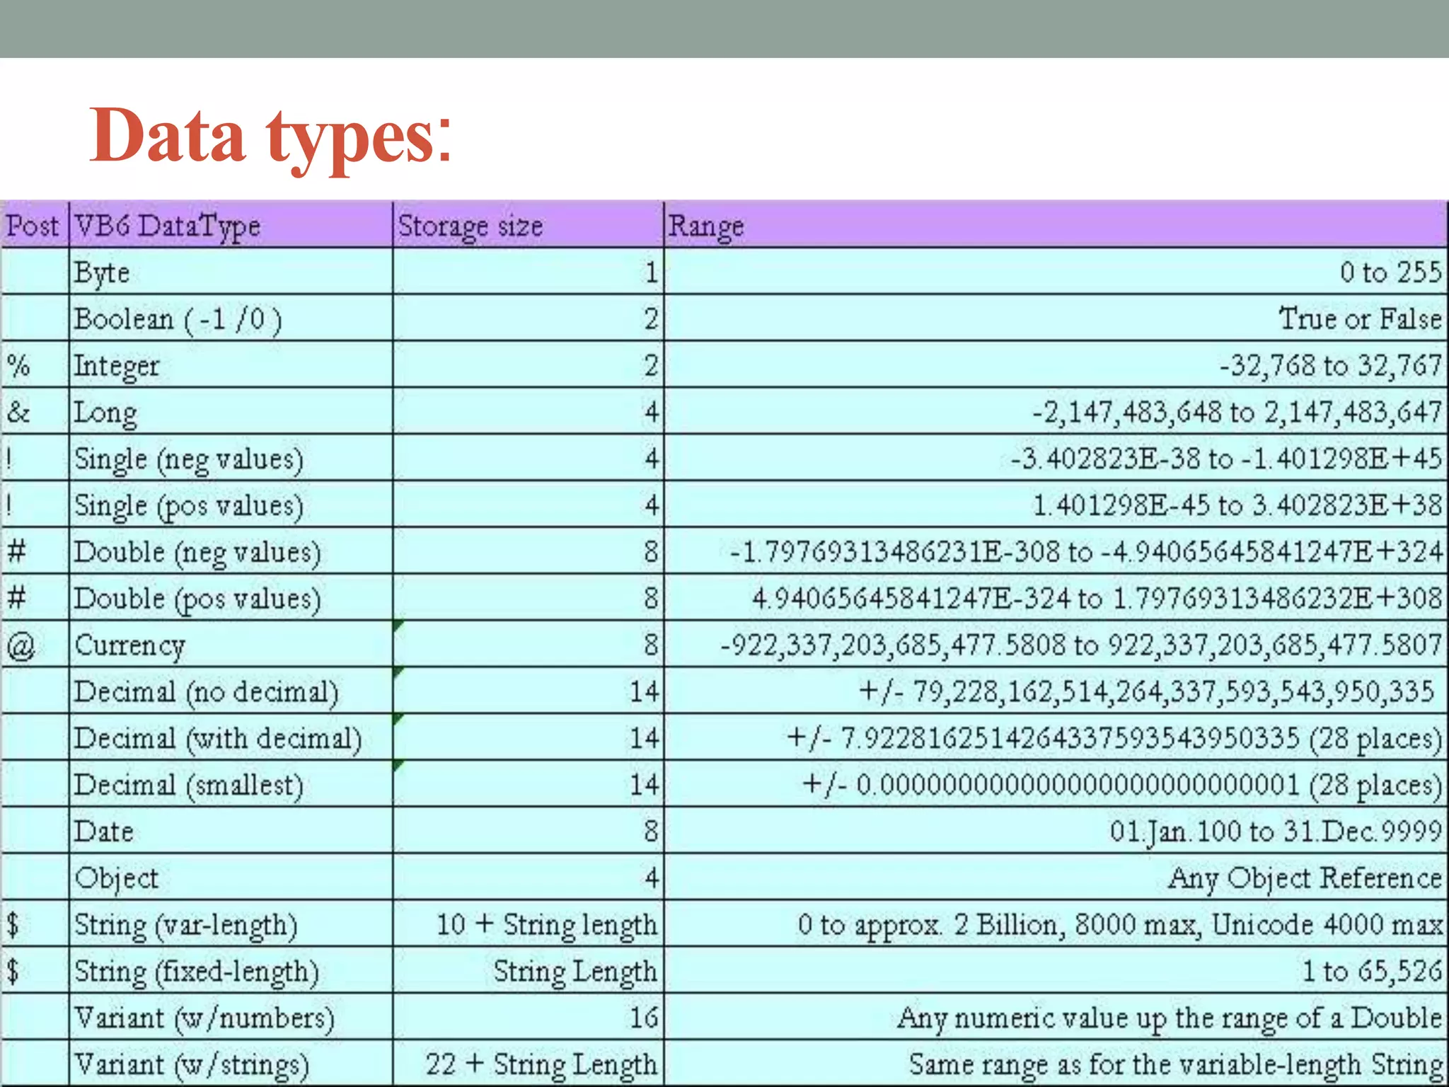Click the '@' postfix symbol for Currency

(x=21, y=646)
